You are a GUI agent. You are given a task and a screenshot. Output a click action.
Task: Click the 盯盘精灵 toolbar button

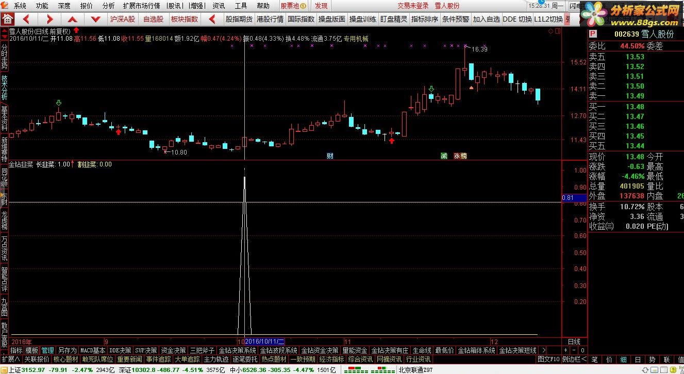(394, 19)
